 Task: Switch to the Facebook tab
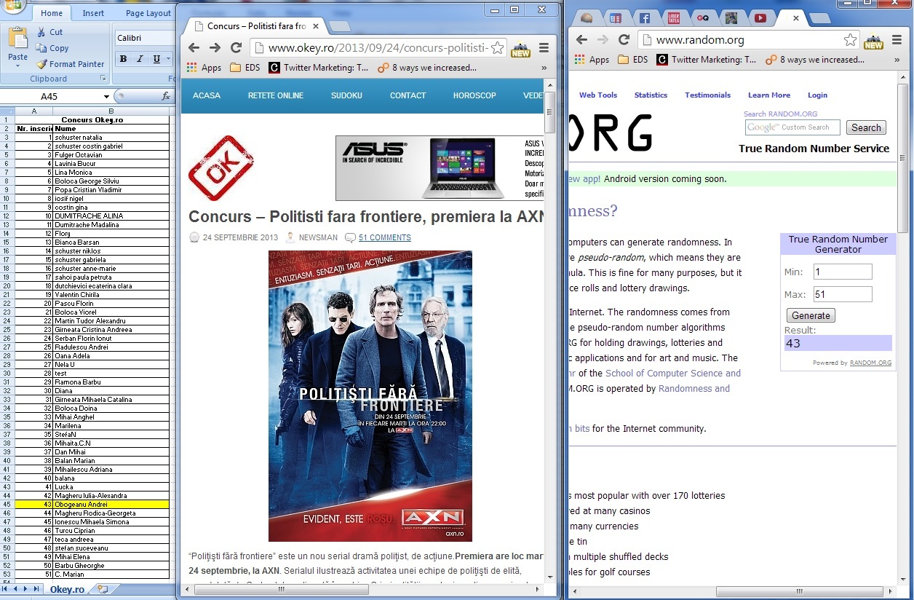pyautogui.click(x=644, y=18)
